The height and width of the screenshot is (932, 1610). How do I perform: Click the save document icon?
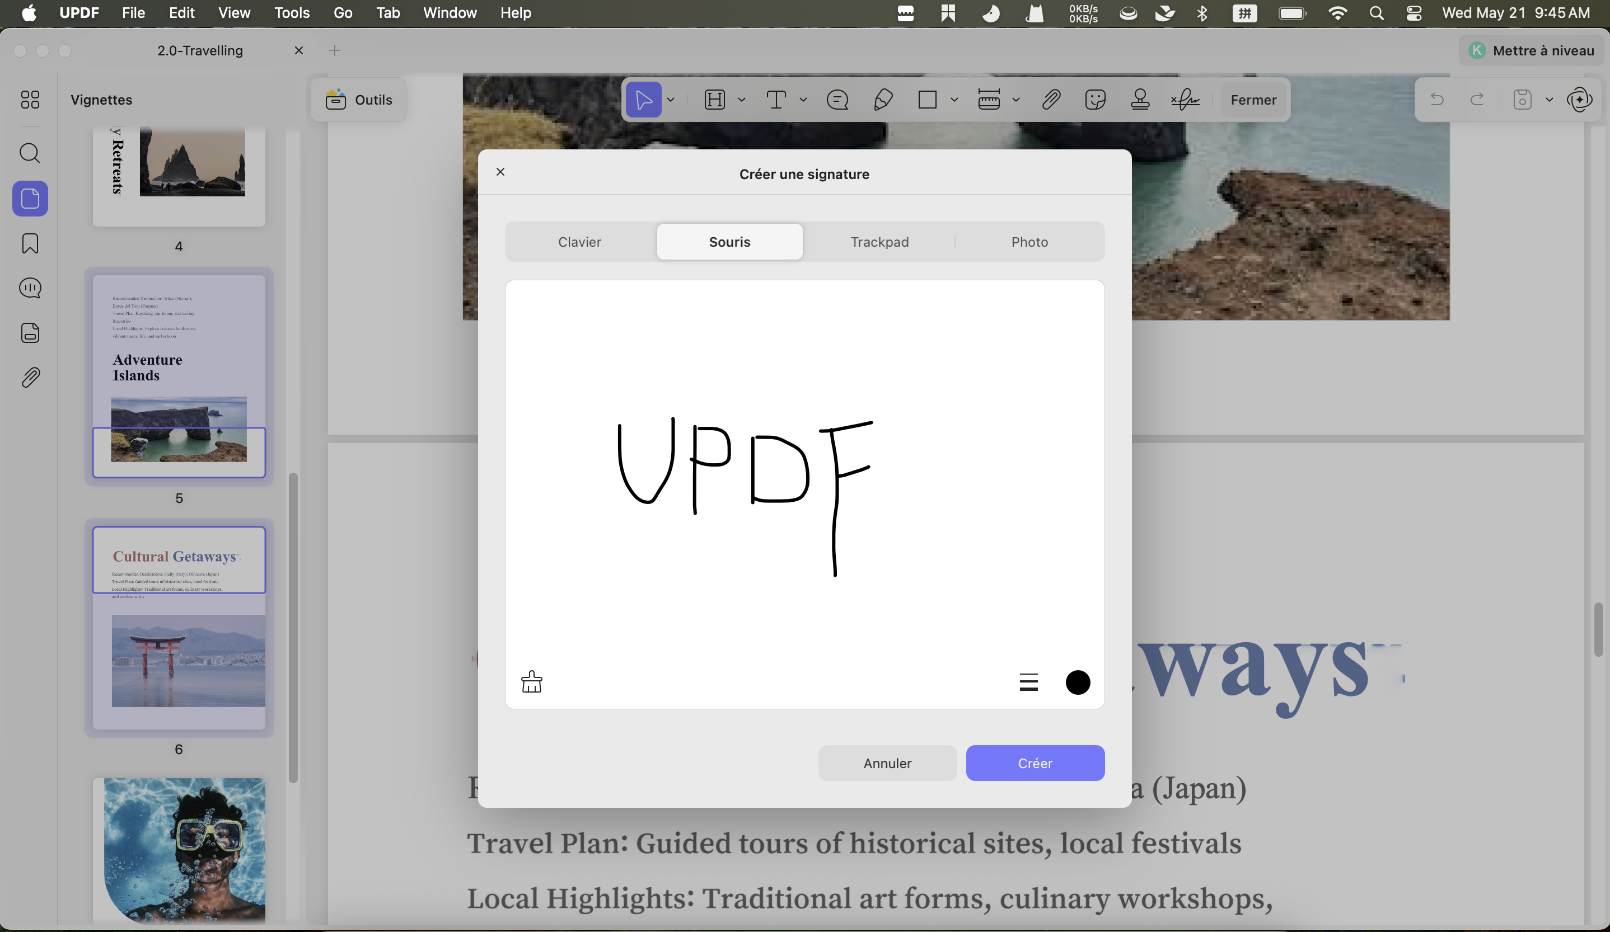[x=1523, y=100]
